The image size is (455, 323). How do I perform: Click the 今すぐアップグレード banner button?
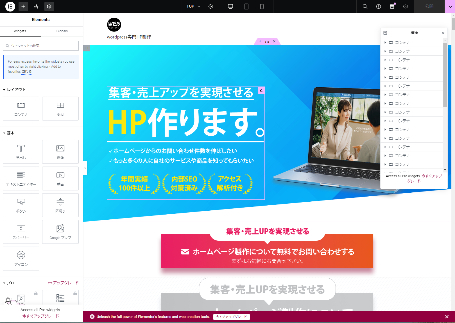(232, 317)
